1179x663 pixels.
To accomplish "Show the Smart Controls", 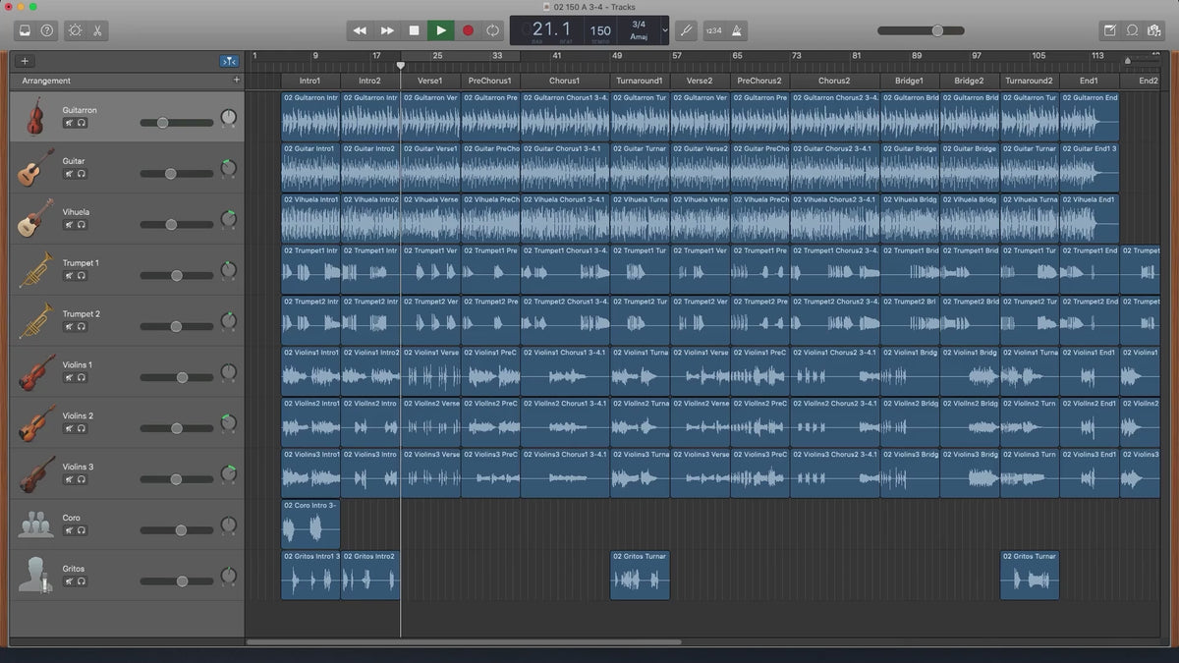I will point(75,30).
